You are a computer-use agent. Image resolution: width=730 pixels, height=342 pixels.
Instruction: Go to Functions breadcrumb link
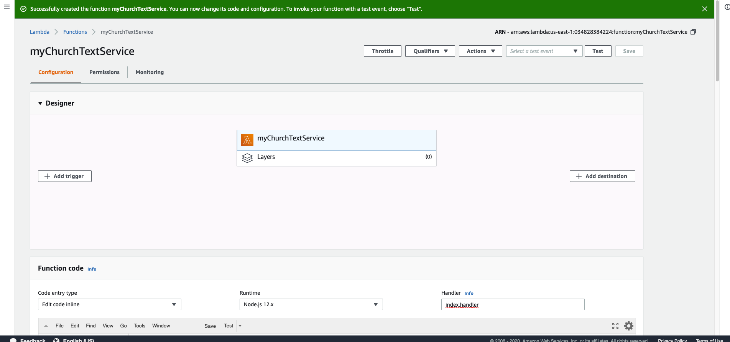click(75, 32)
